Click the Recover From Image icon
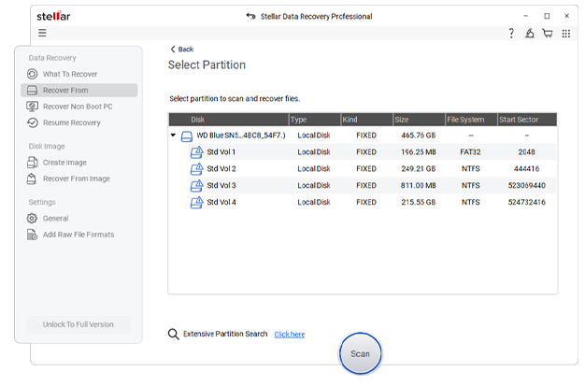585x386 pixels. coord(32,179)
